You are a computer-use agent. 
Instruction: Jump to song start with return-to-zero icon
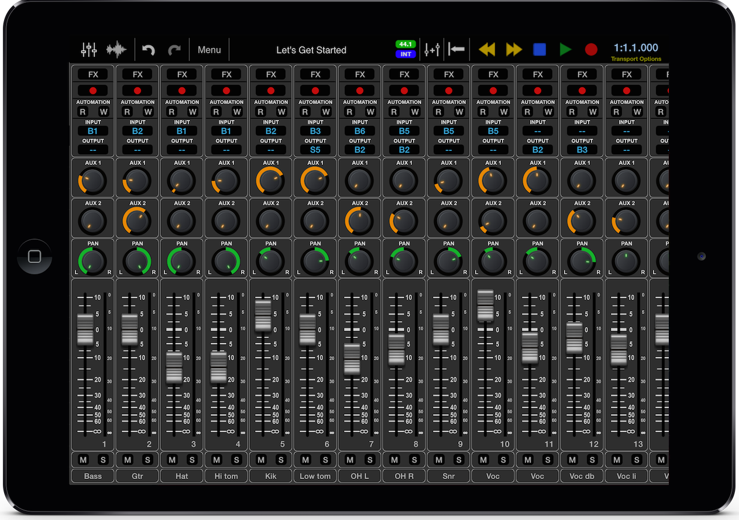click(456, 50)
